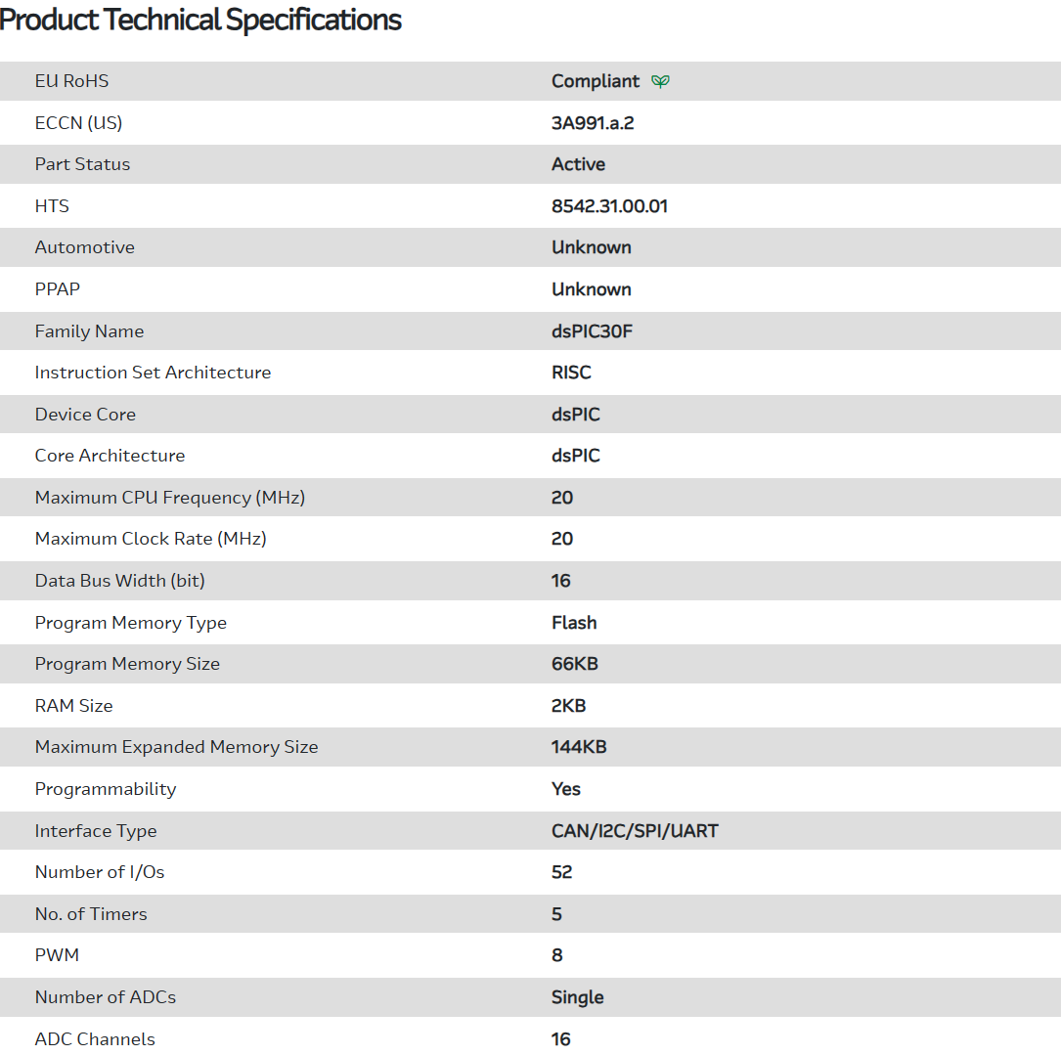Select the CAN/I2C/SPI/UART interface value
The height and width of the screenshot is (1055, 1061).
point(635,831)
